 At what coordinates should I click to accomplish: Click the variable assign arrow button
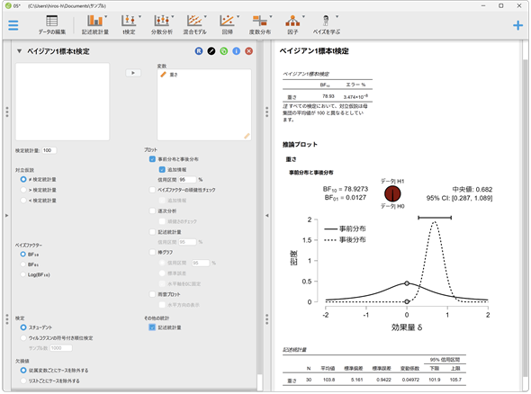point(133,73)
